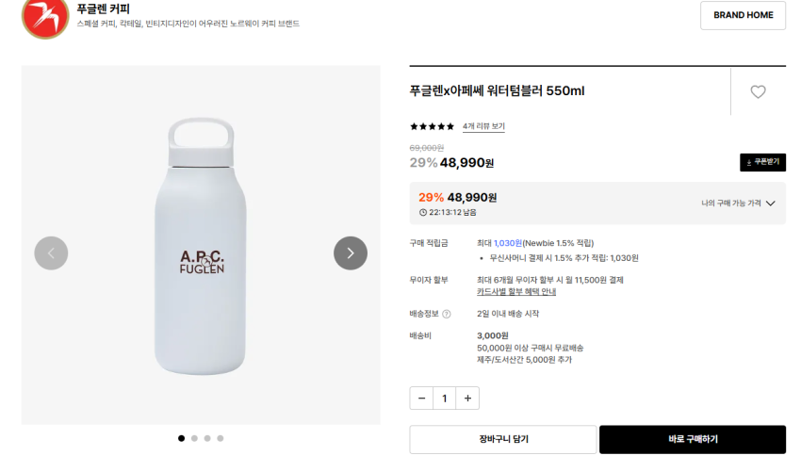The height and width of the screenshot is (472, 801).
Task: Increase quantity with plus button
Action: tap(467, 399)
